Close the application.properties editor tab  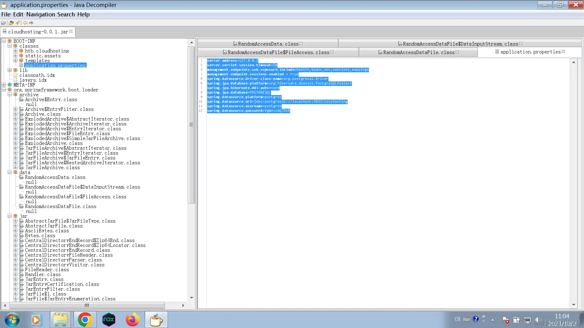(563, 52)
